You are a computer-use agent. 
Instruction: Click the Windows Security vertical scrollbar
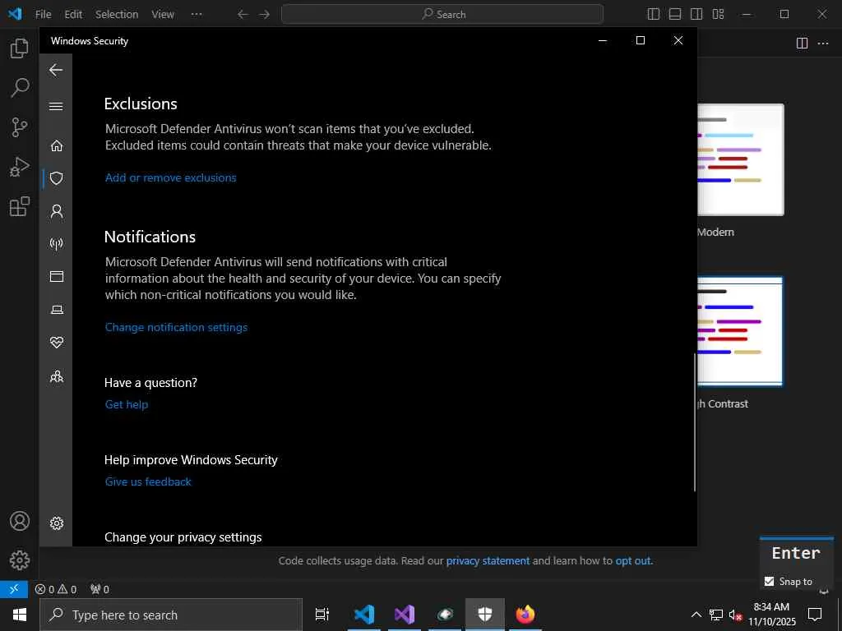pos(694,422)
